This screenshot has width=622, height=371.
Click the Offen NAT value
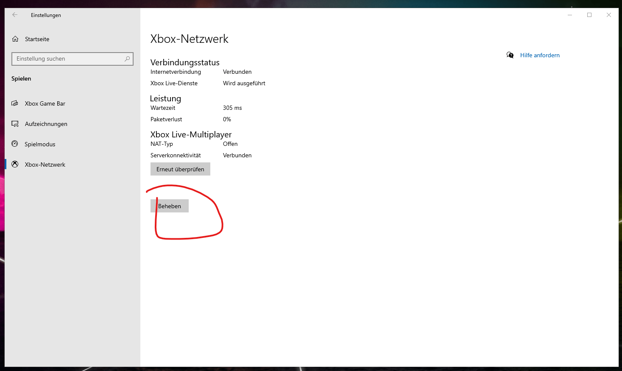click(x=230, y=144)
